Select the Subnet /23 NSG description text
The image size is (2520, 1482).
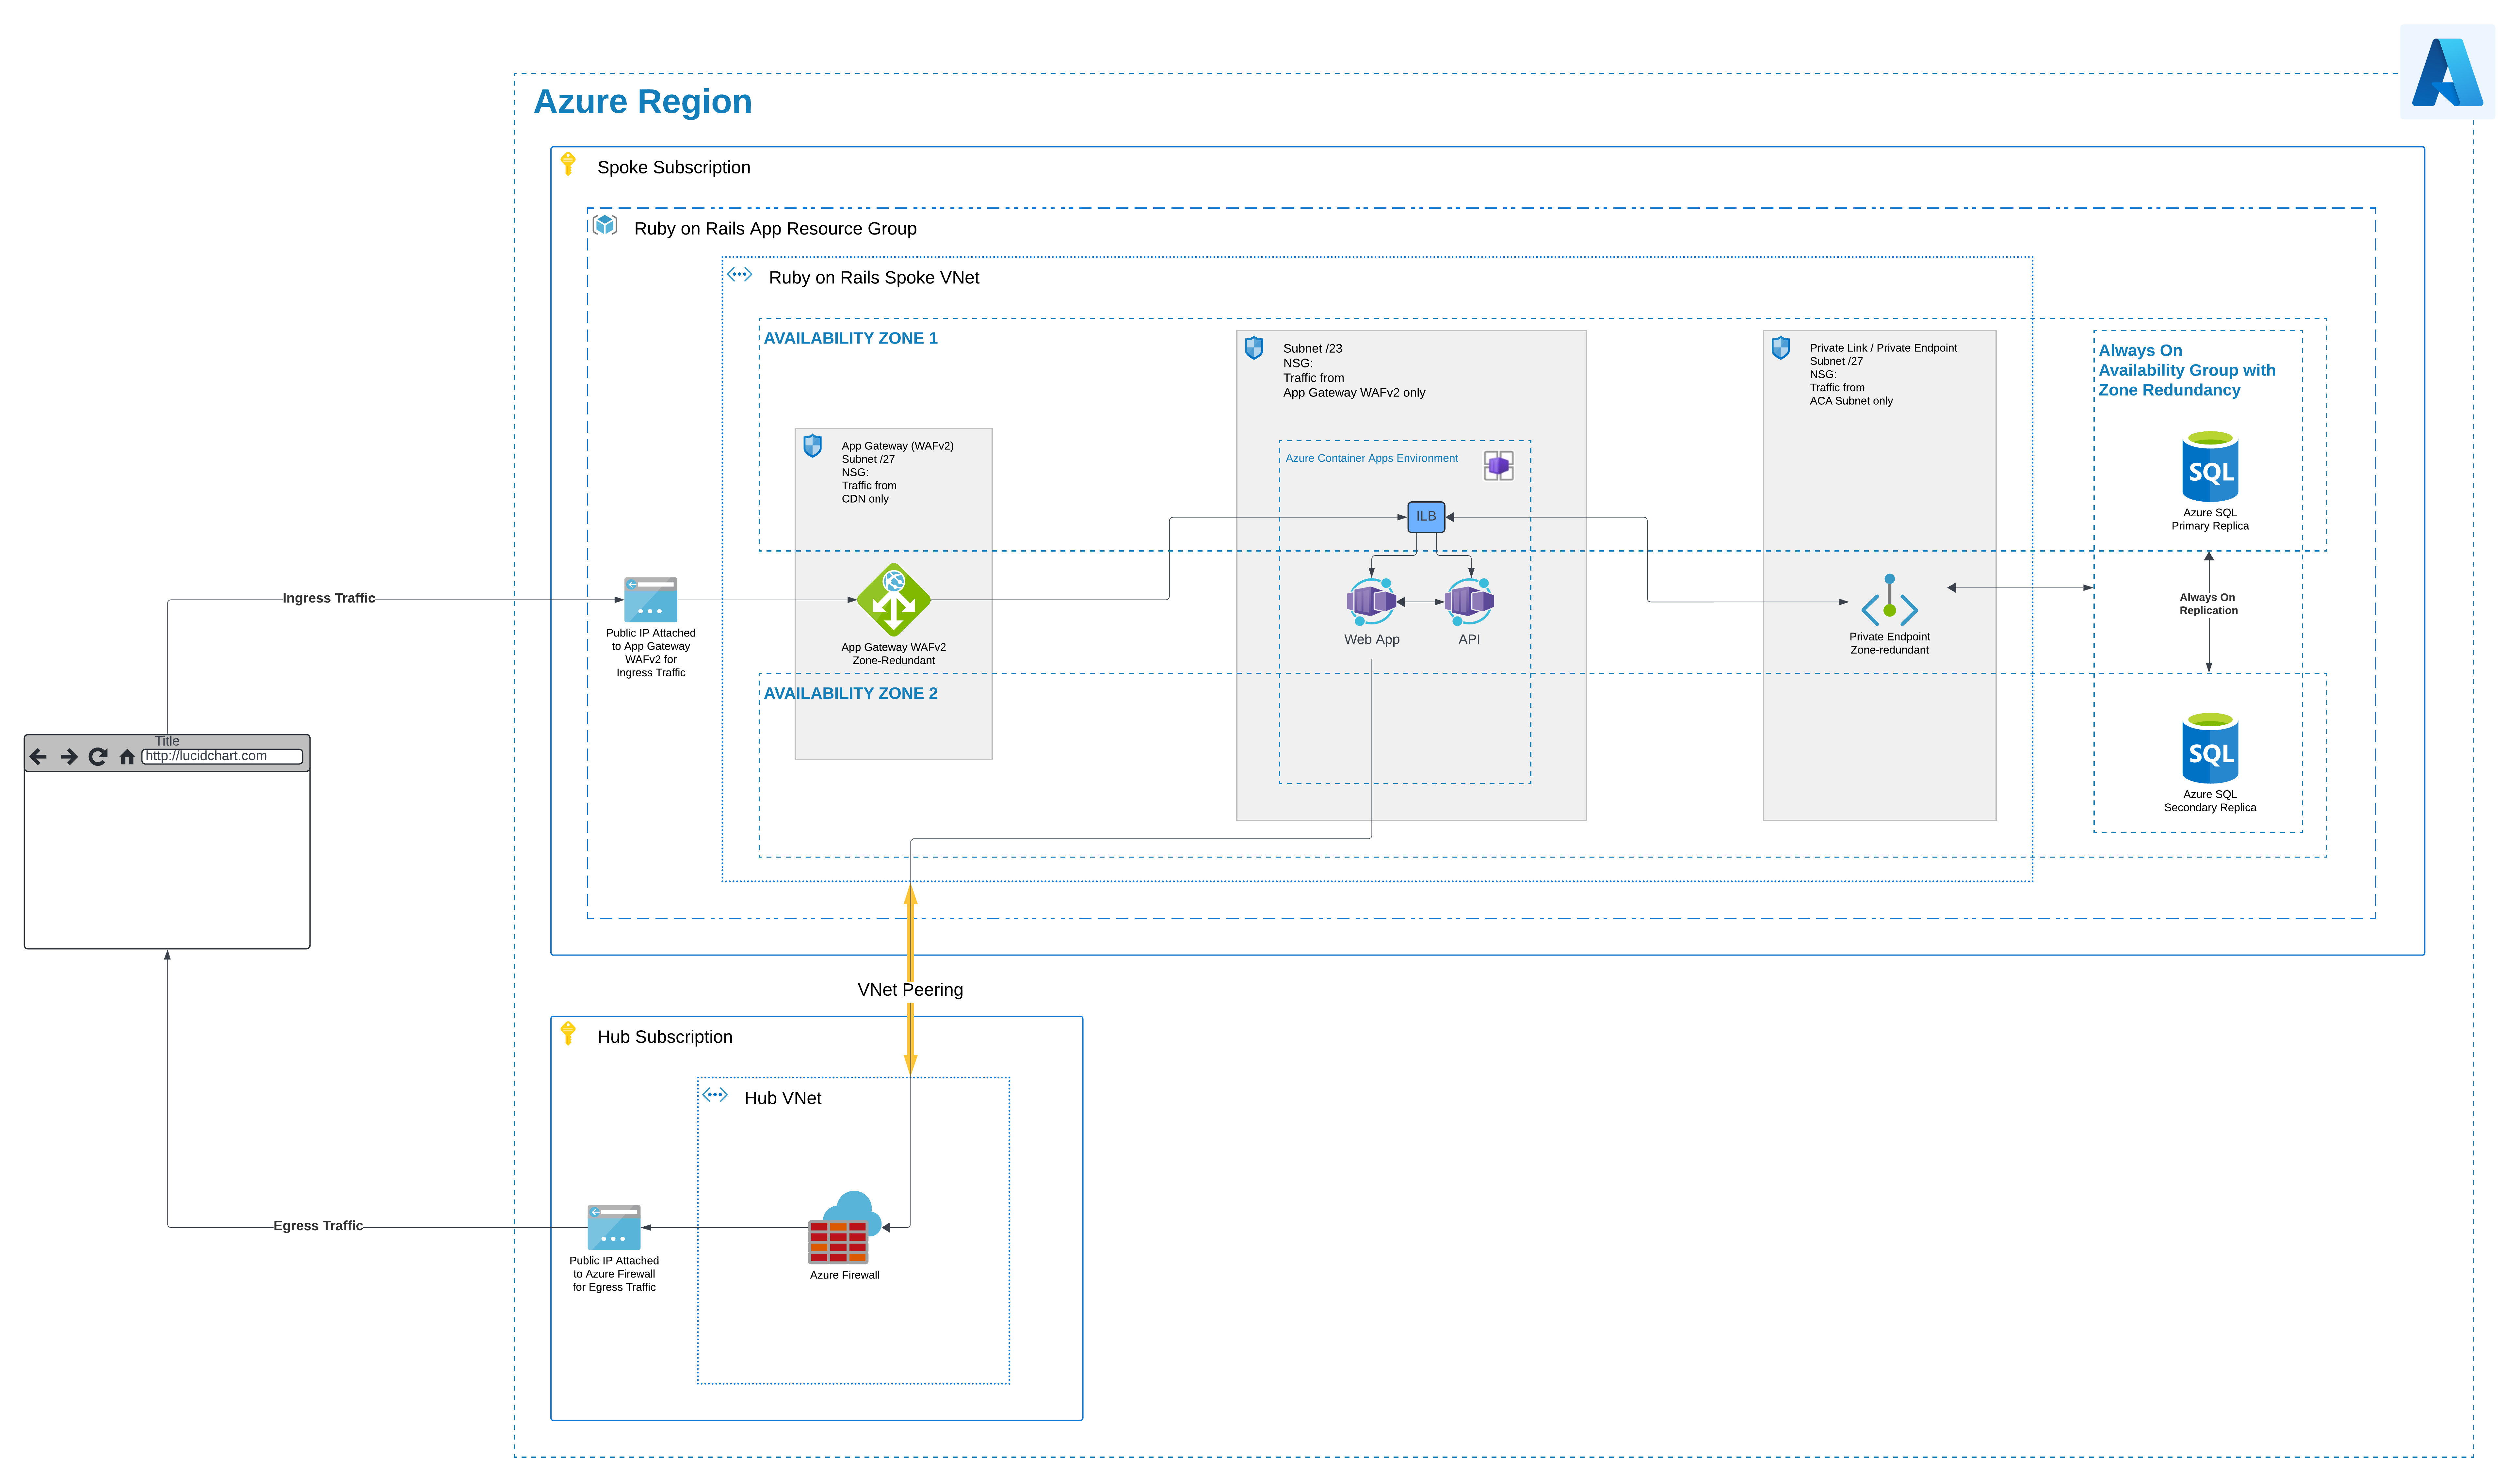point(1354,371)
